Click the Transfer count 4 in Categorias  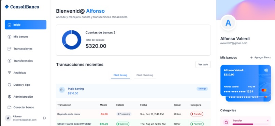267,121
